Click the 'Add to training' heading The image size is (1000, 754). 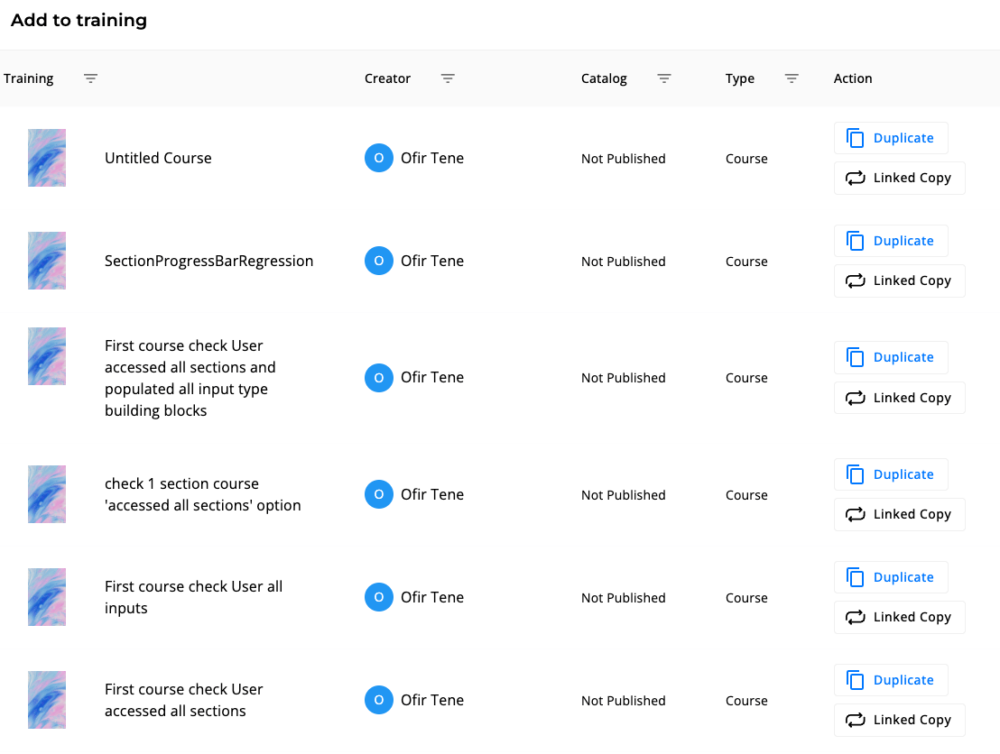[x=79, y=21]
